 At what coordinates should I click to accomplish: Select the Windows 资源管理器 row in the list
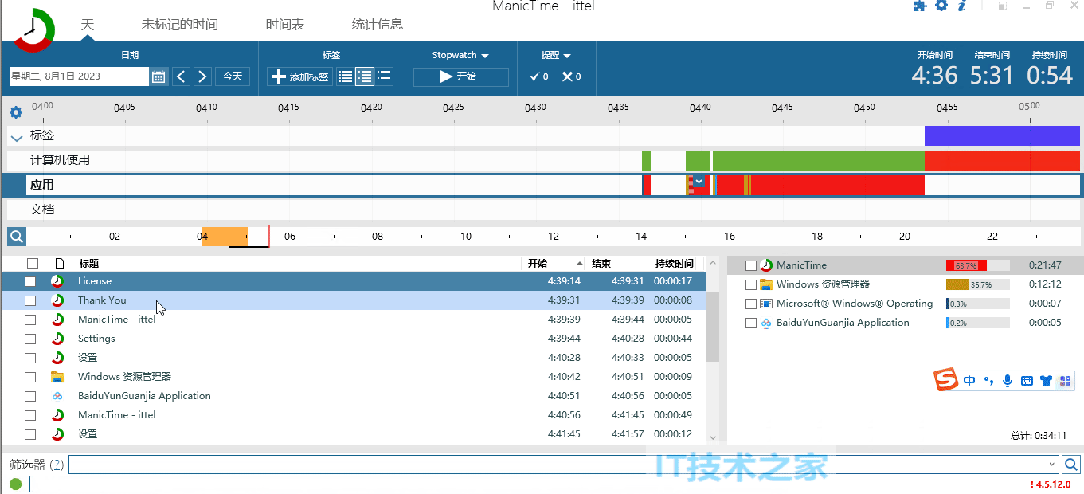click(x=353, y=377)
